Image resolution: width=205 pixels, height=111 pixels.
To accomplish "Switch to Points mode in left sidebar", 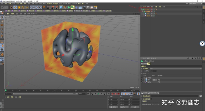I will [x=2, y=29].
